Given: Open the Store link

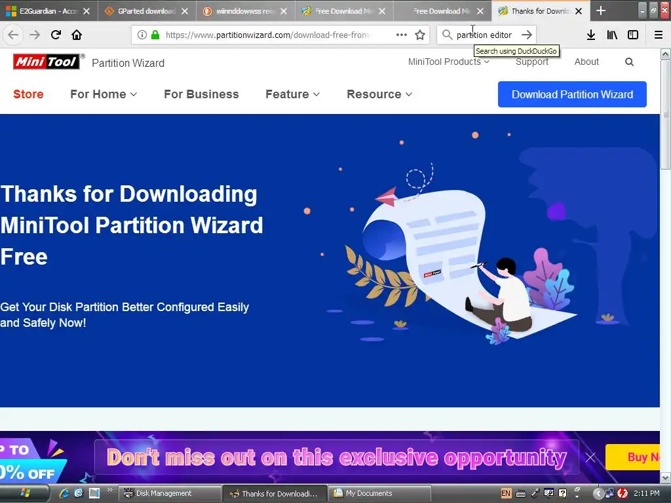Looking at the screenshot, I should (x=28, y=94).
